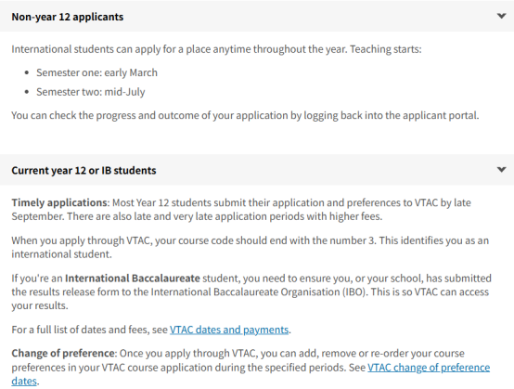Collapse the Non-year 12 applicants chevron arrow

pyautogui.click(x=501, y=16)
